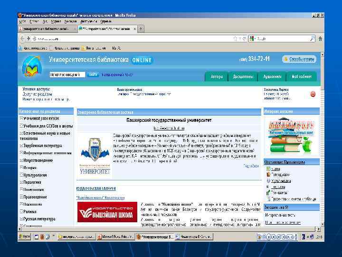Expand the Искусствоведение category
This screenshot has width=342, height=257.
tap(21, 160)
